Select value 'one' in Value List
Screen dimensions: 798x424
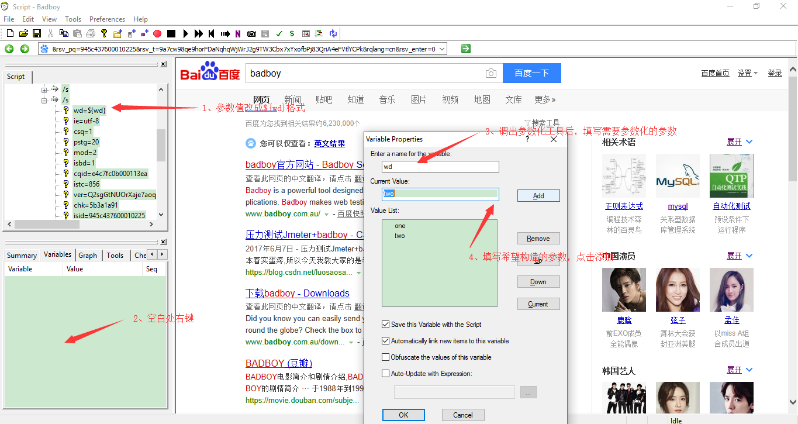click(x=400, y=226)
